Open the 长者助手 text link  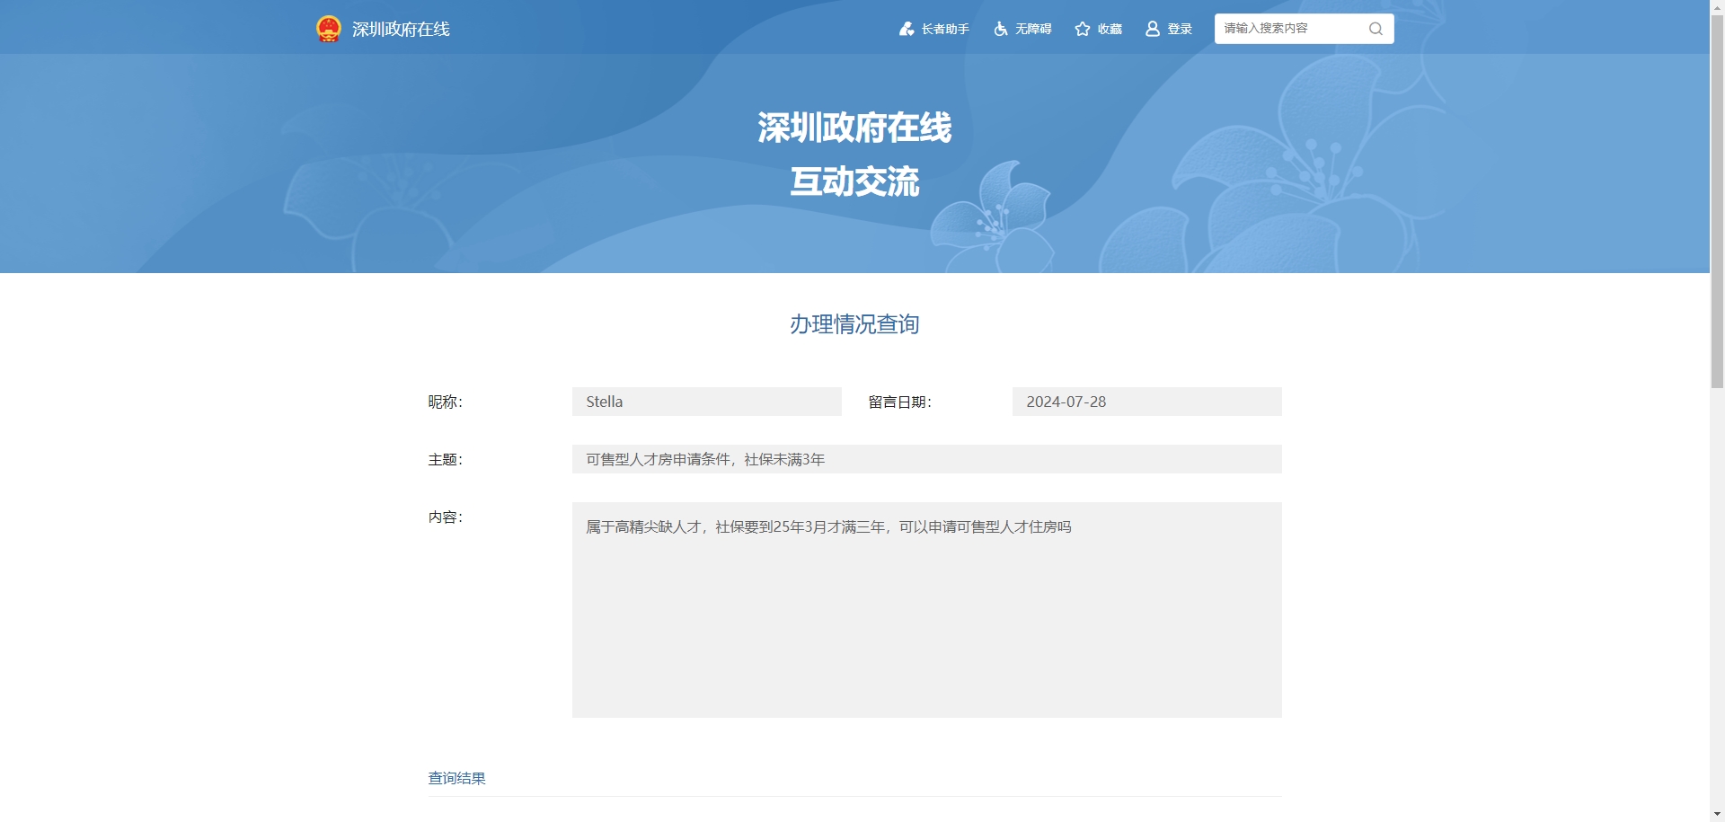945,29
